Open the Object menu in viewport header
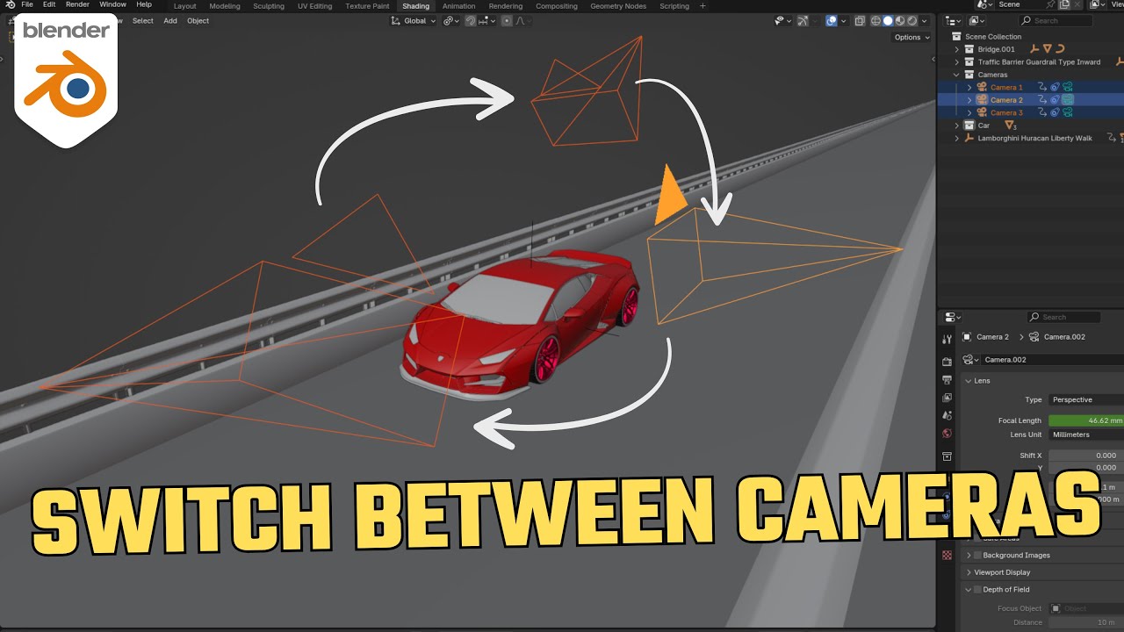Screen dimensions: 1124x632 tap(198, 20)
